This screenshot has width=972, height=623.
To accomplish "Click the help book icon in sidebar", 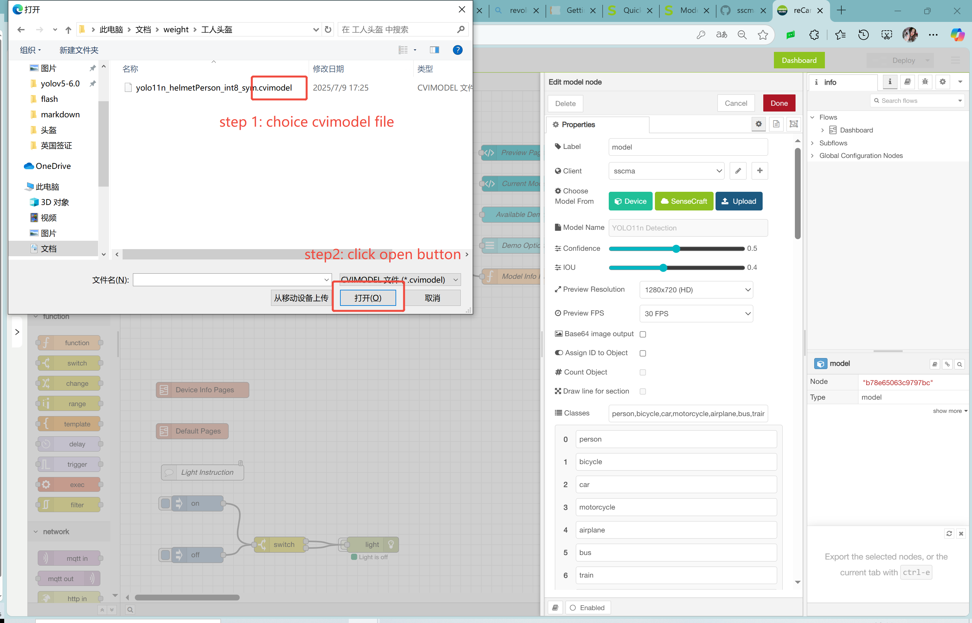I will tap(907, 82).
